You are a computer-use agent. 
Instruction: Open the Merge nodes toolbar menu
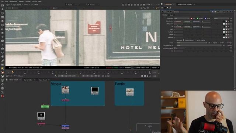click(x=3, y=33)
